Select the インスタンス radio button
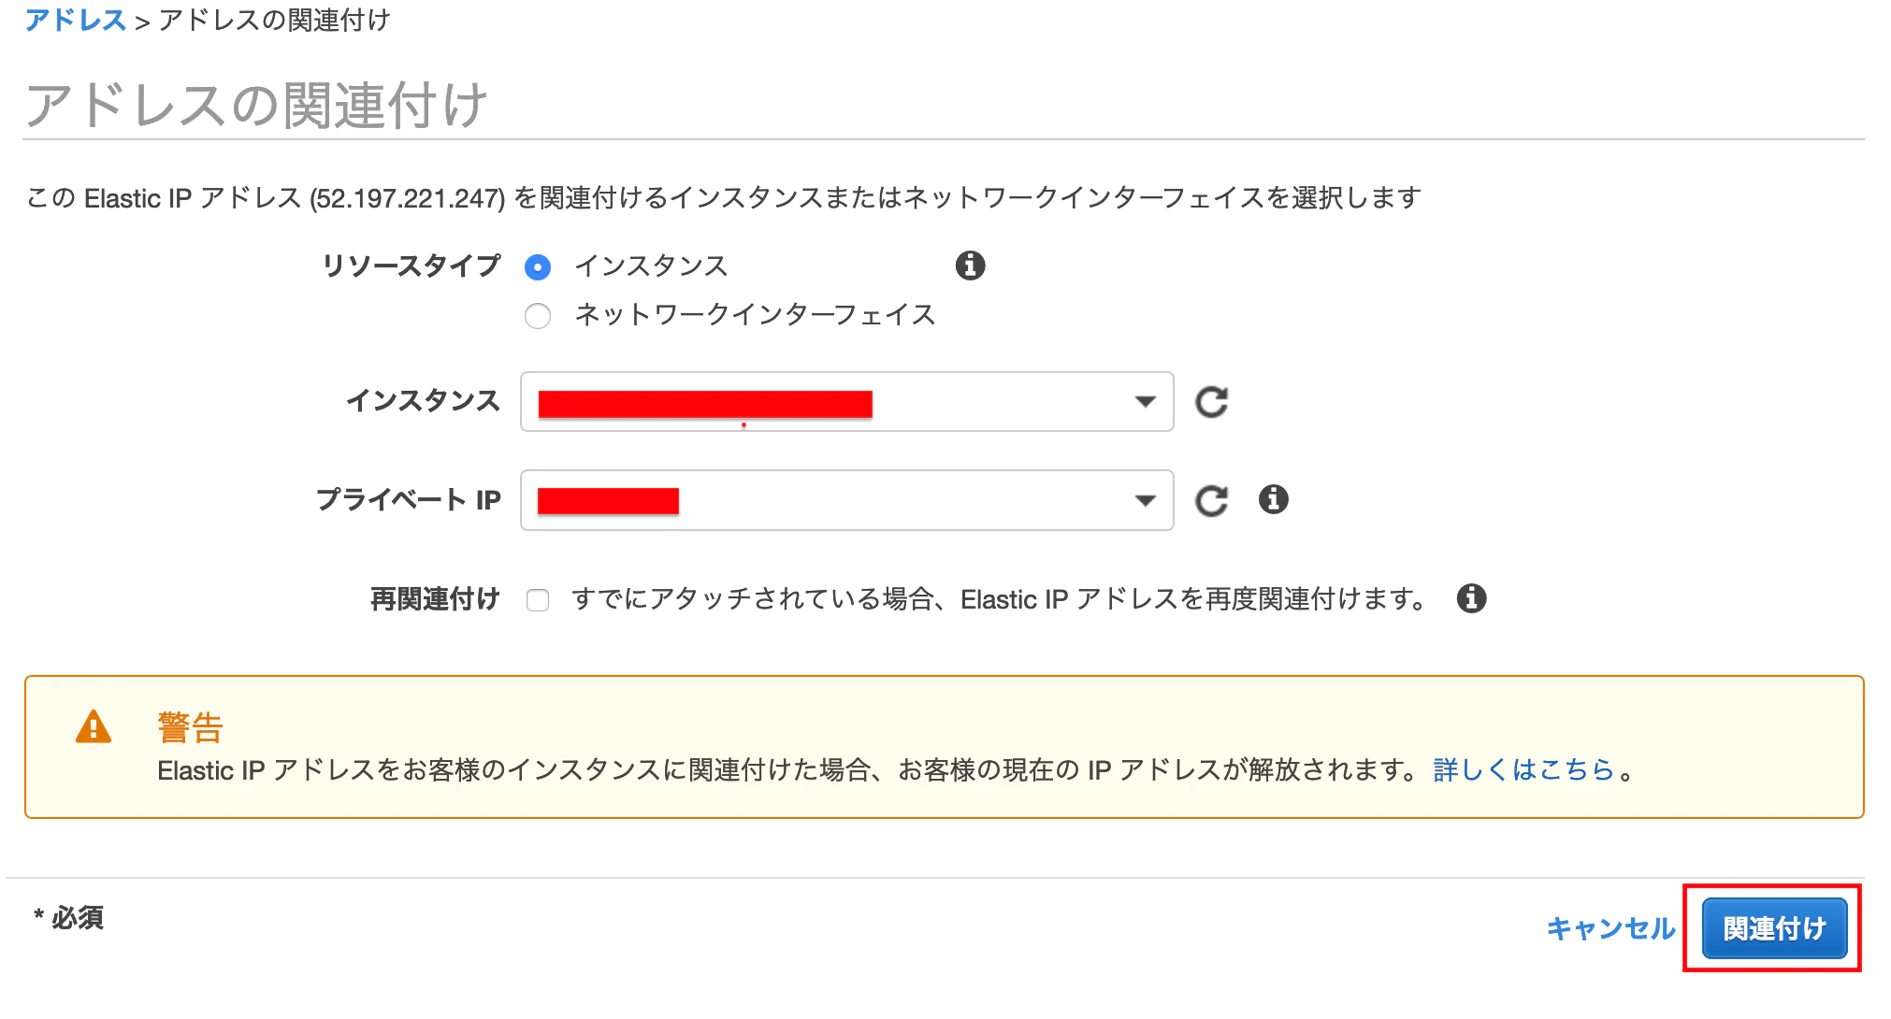 click(538, 266)
